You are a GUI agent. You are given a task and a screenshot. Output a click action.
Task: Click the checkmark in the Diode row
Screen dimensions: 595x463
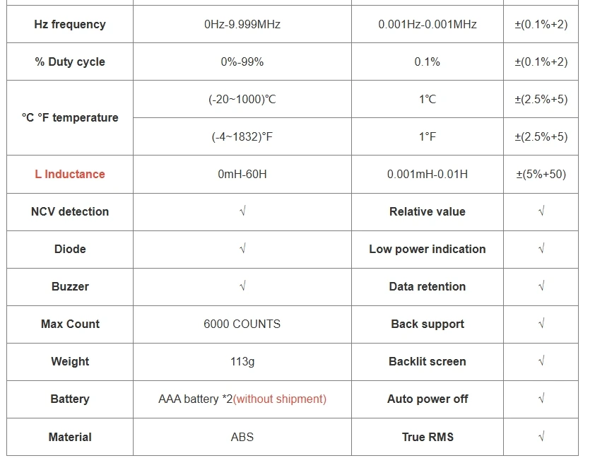pyautogui.click(x=243, y=249)
